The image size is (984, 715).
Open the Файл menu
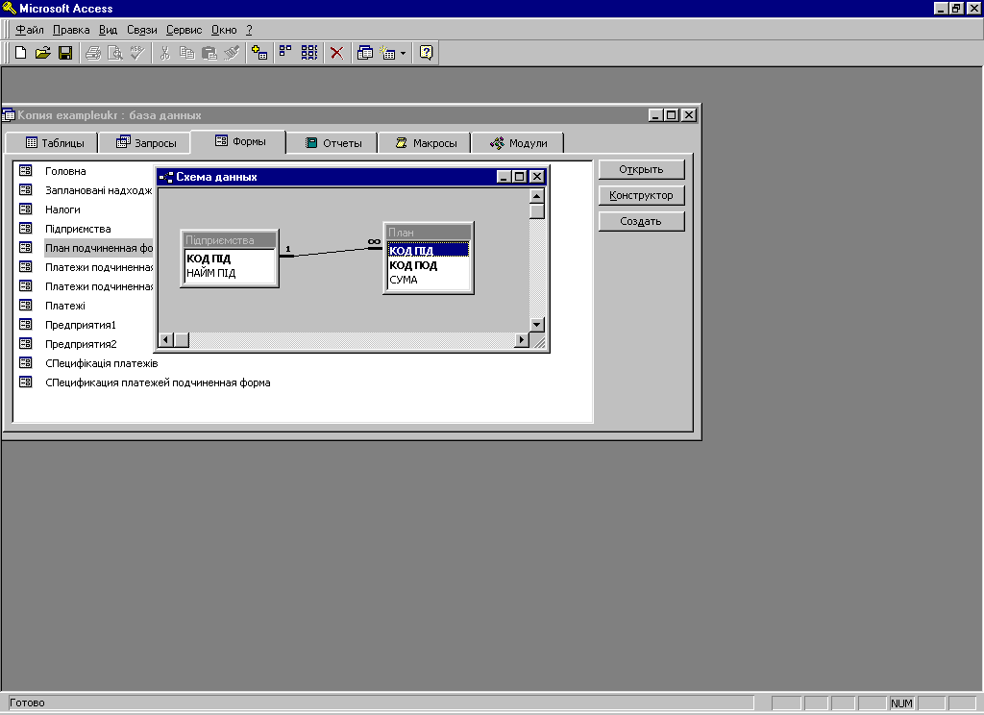(x=30, y=30)
